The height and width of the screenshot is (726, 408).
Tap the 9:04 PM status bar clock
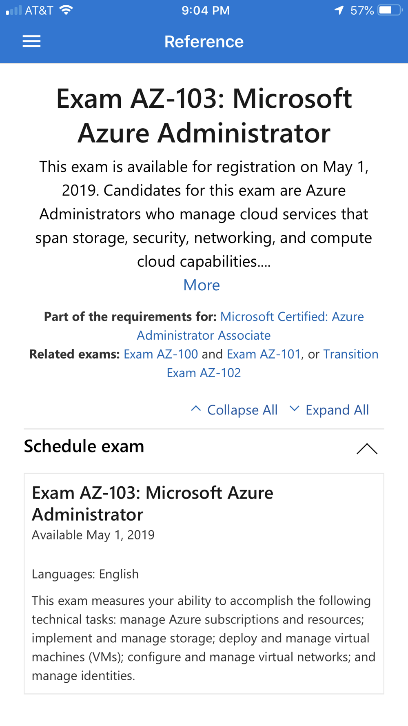tap(206, 10)
